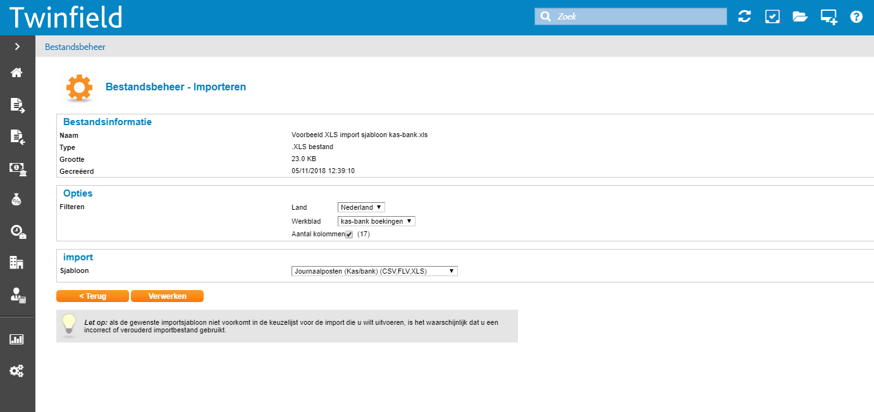This screenshot has width=874, height=412.
Task: Click the money bag percent icon
Action: (17, 200)
